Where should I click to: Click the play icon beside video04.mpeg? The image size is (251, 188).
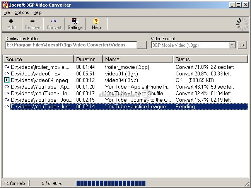click(7, 80)
